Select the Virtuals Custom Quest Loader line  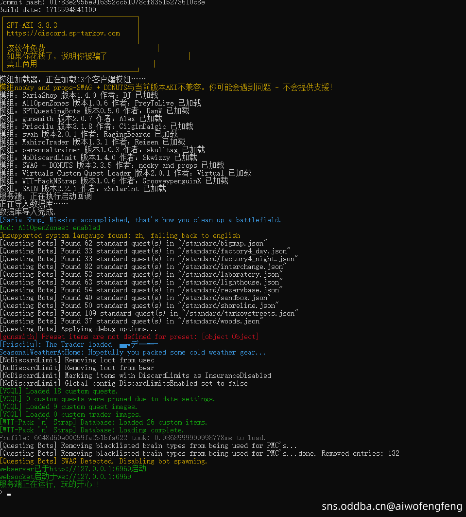tap(126, 173)
